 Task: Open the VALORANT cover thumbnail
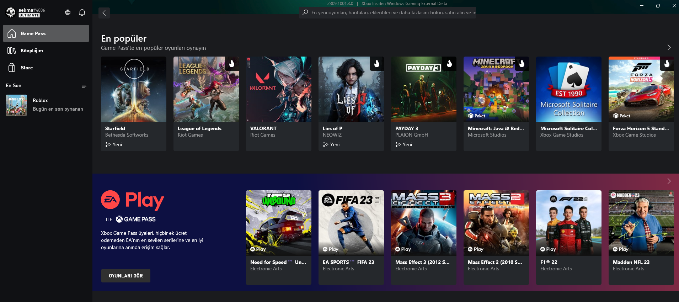tap(279, 89)
